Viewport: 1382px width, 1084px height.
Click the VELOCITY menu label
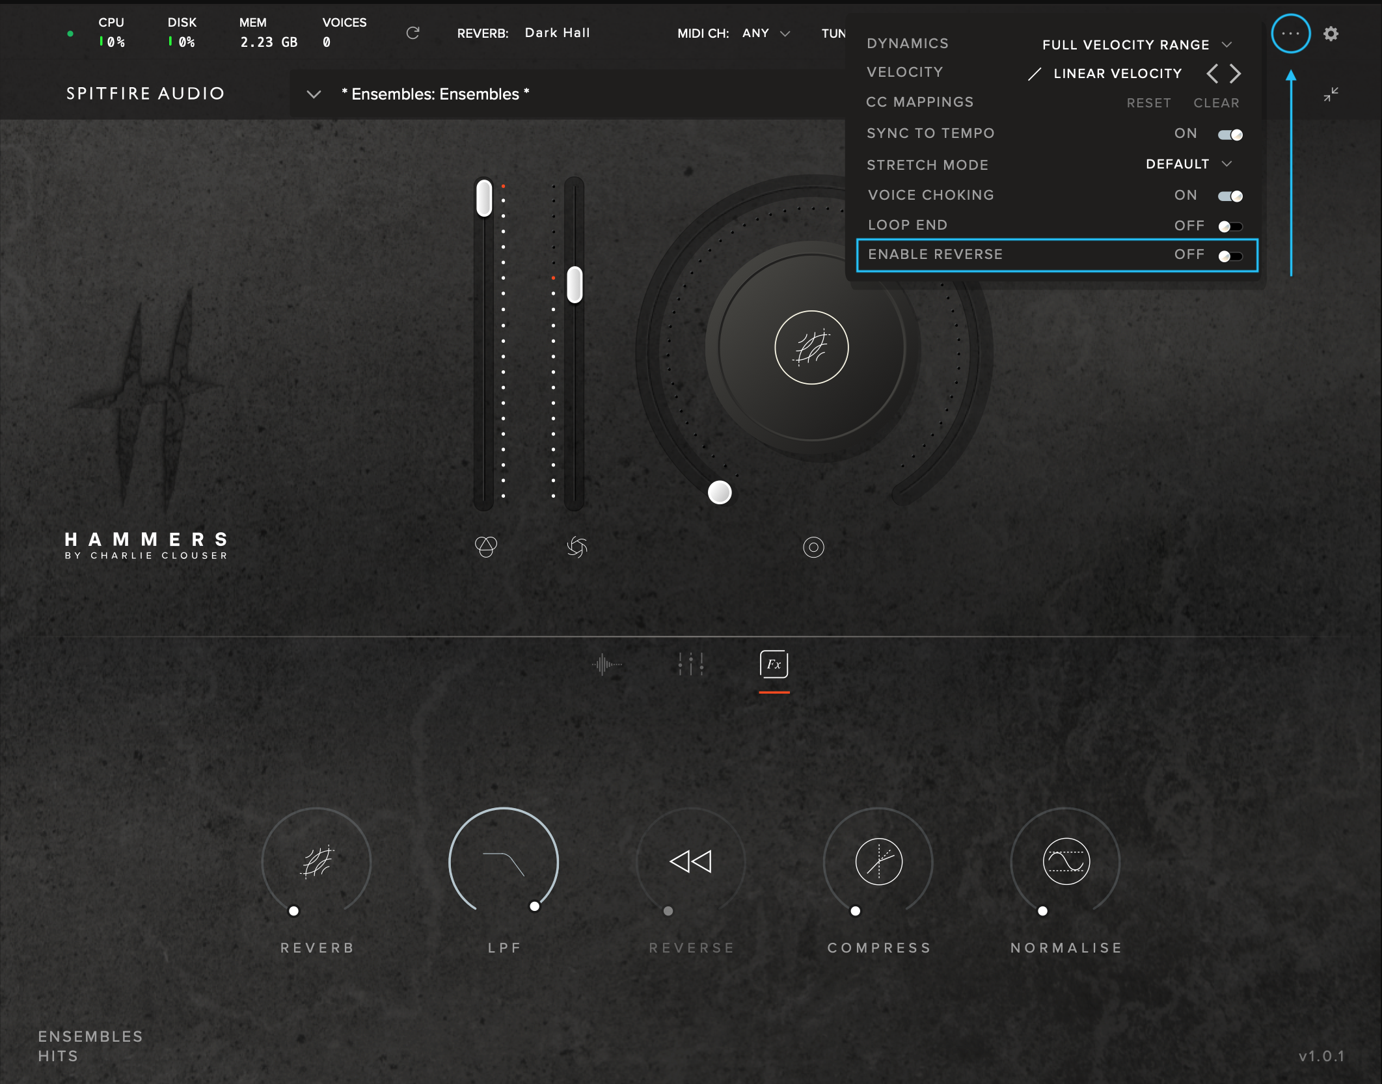pos(904,72)
